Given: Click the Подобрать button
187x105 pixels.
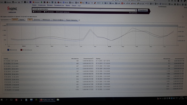Looking at the screenshot, I should click(x=143, y=10).
